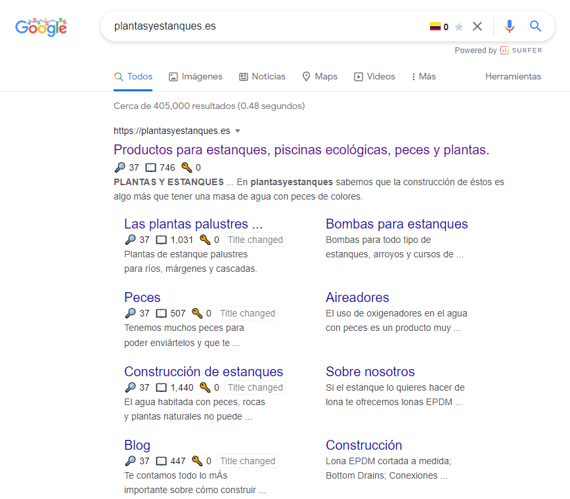Click into the search input field
Image resolution: width=570 pixels, height=499 pixels.
(x=269, y=26)
